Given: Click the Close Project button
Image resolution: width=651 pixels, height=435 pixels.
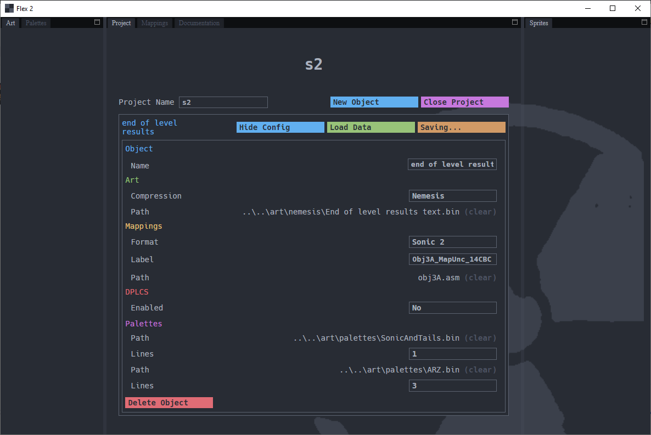Looking at the screenshot, I should 464,102.
